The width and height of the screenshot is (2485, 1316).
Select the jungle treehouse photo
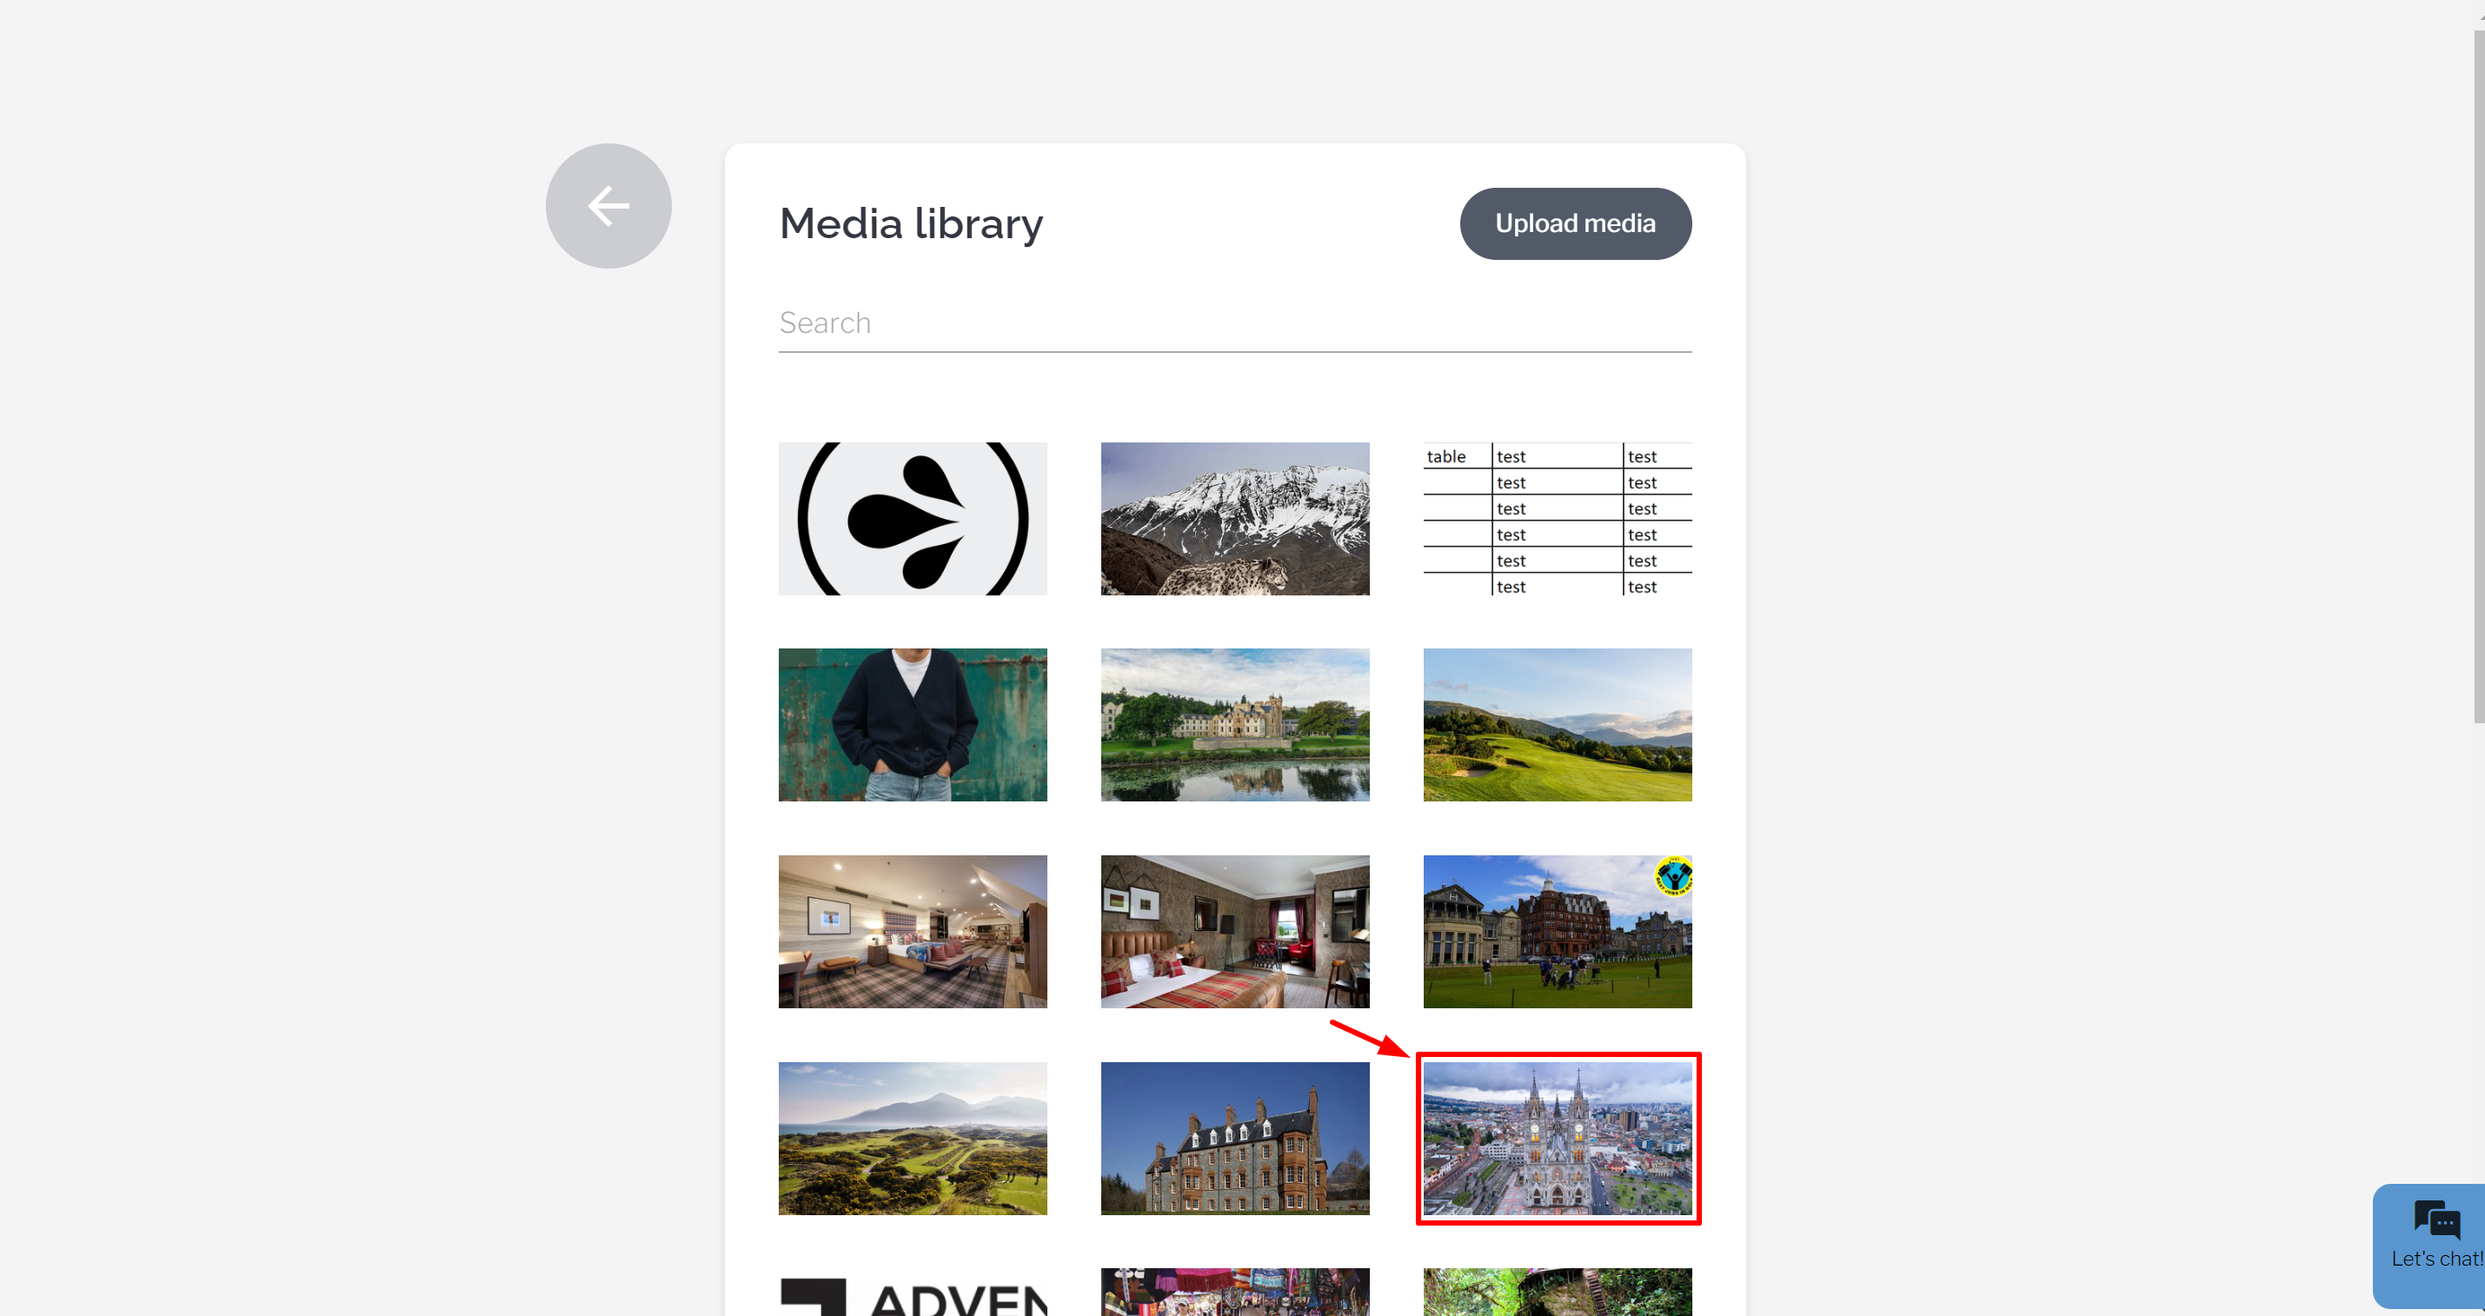(1556, 1293)
